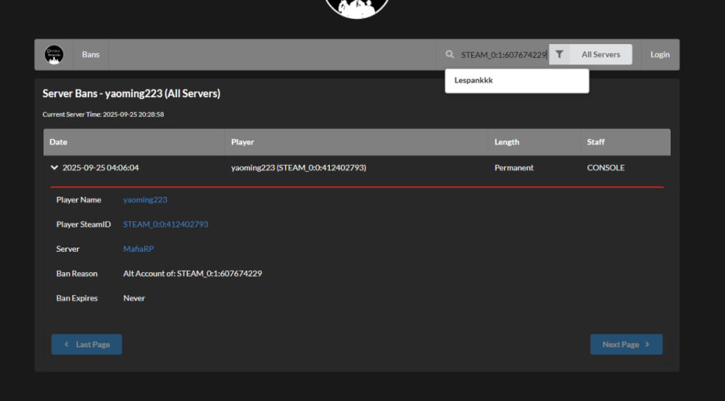Open the yaoming223 player name link
725x401 pixels.
click(145, 200)
